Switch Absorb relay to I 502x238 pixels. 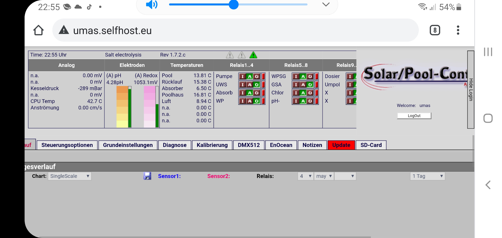point(243,93)
